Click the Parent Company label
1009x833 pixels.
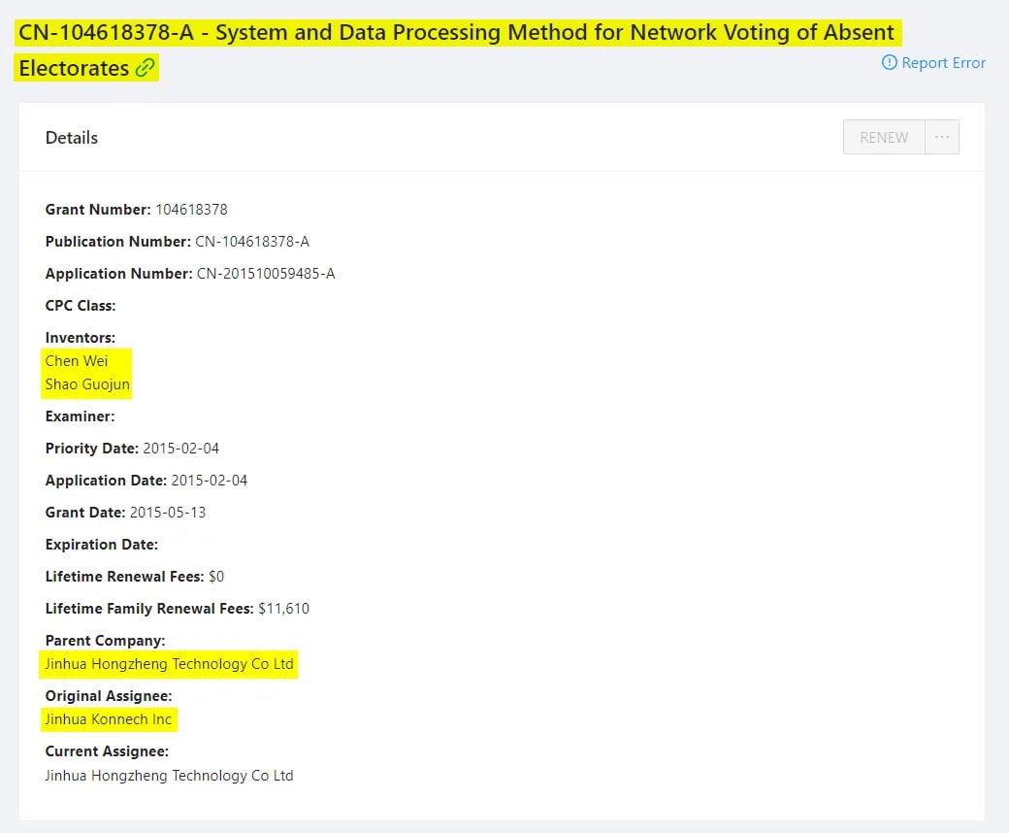(x=105, y=641)
